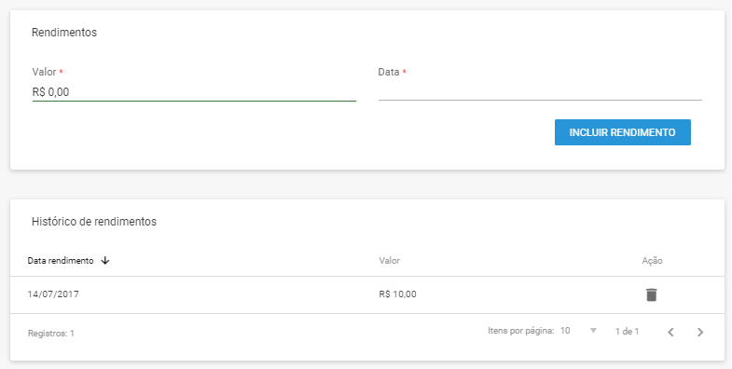
Task: Focus the empty Data field
Action: coord(540,92)
